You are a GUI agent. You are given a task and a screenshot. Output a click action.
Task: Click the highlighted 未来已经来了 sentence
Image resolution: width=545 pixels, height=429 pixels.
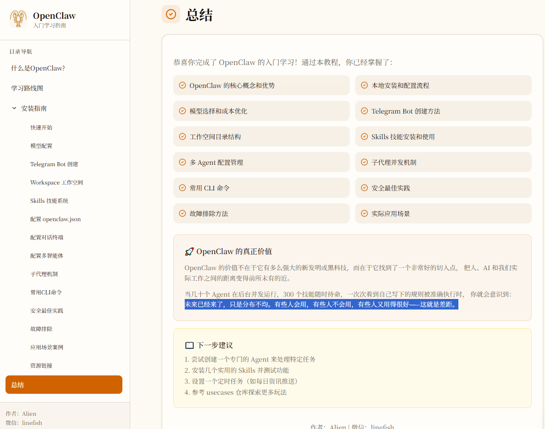coord(321,304)
